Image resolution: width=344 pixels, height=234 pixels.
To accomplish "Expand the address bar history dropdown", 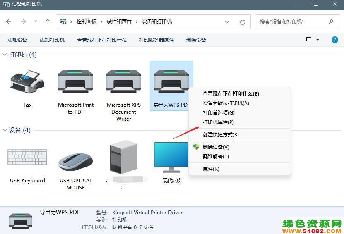I will (227, 22).
